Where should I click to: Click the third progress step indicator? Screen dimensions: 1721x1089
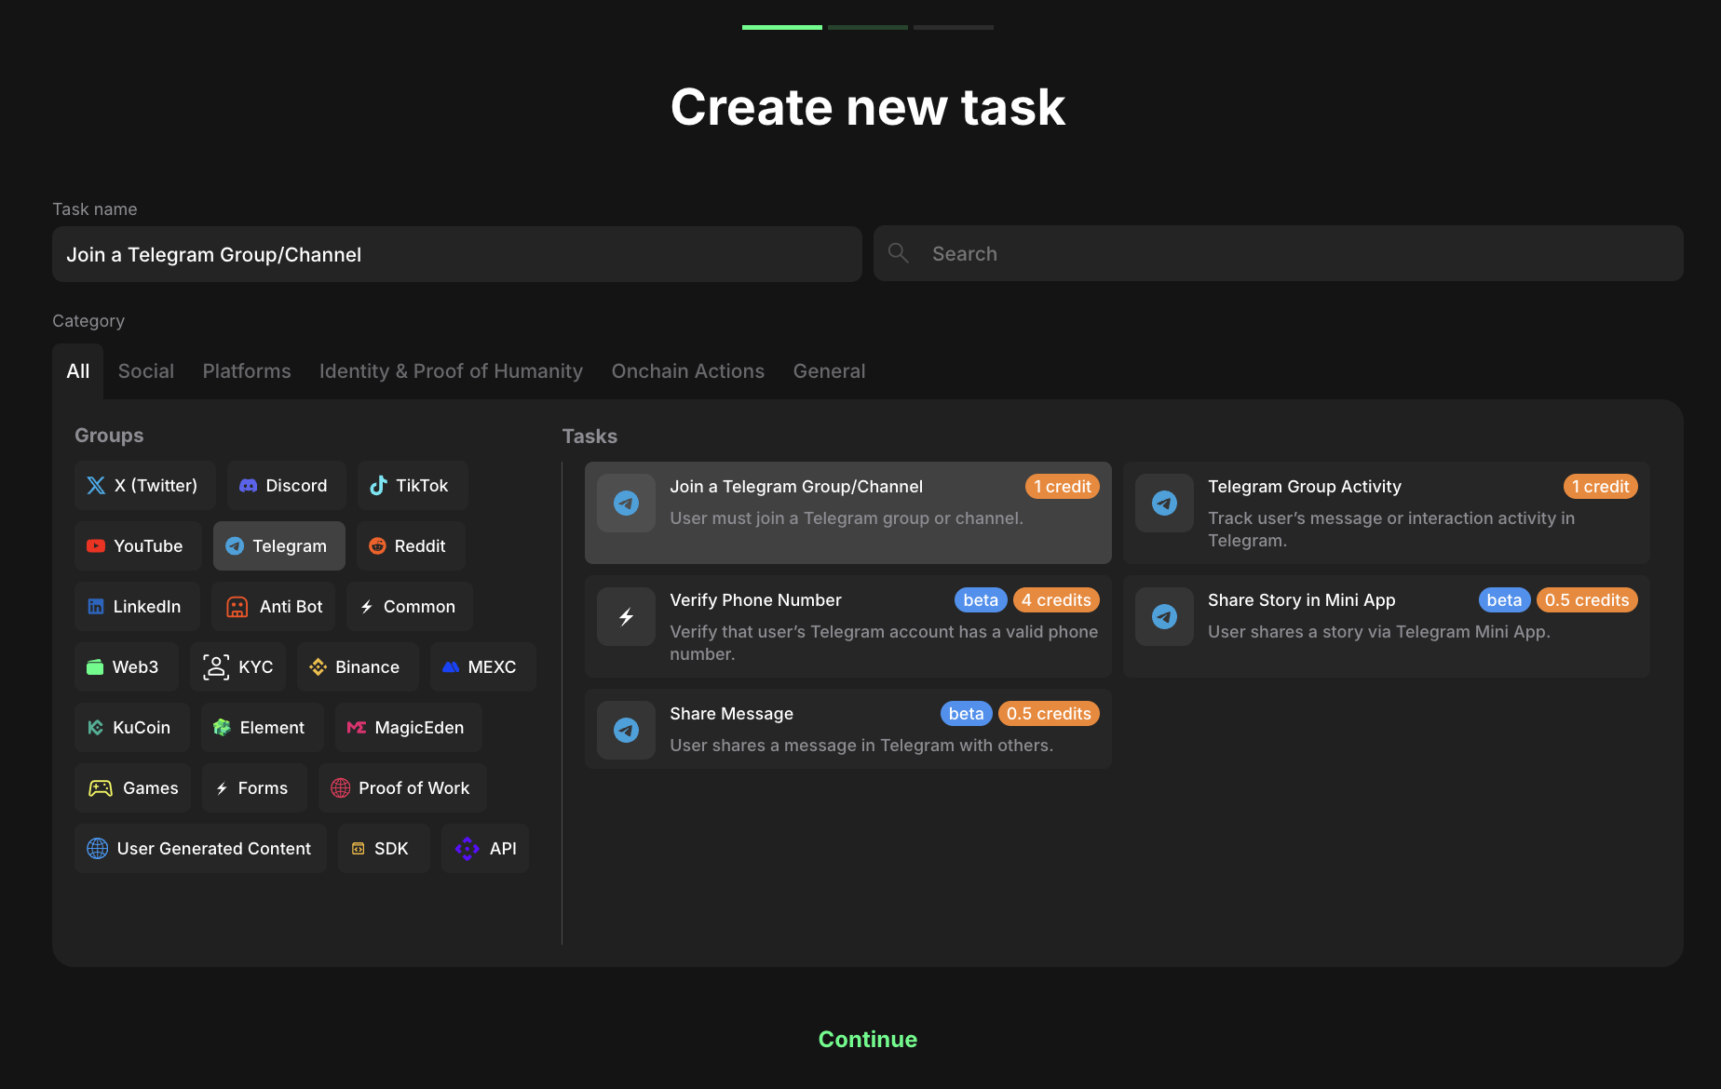pyautogui.click(x=954, y=27)
